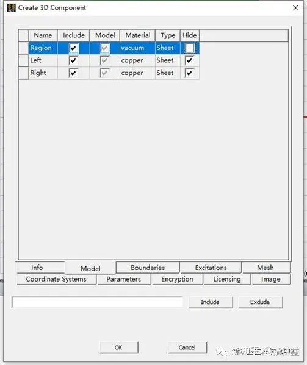Uncheck the Hide box for Right
This screenshot has width=307, height=365.
pyautogui.click(x=189, y=73)
